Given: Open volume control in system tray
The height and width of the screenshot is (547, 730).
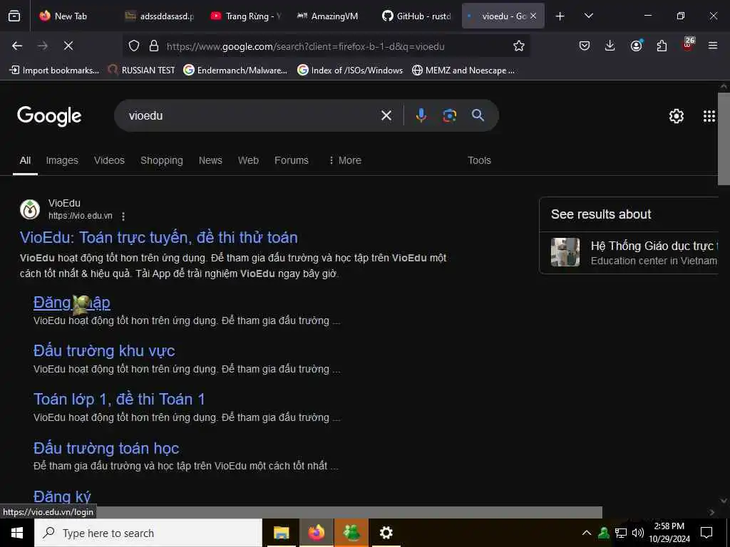Looking at the screenshot, I should pyautogui.click(x=638, y=533).
